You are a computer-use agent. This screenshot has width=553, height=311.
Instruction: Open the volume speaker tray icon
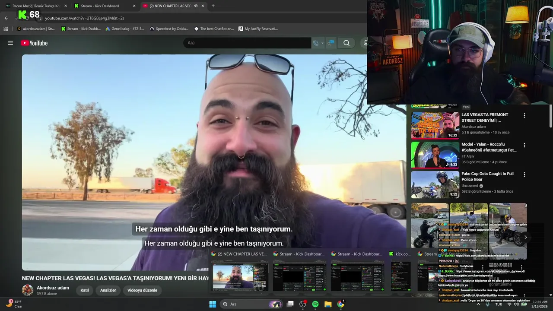click(x=516, y=304)
